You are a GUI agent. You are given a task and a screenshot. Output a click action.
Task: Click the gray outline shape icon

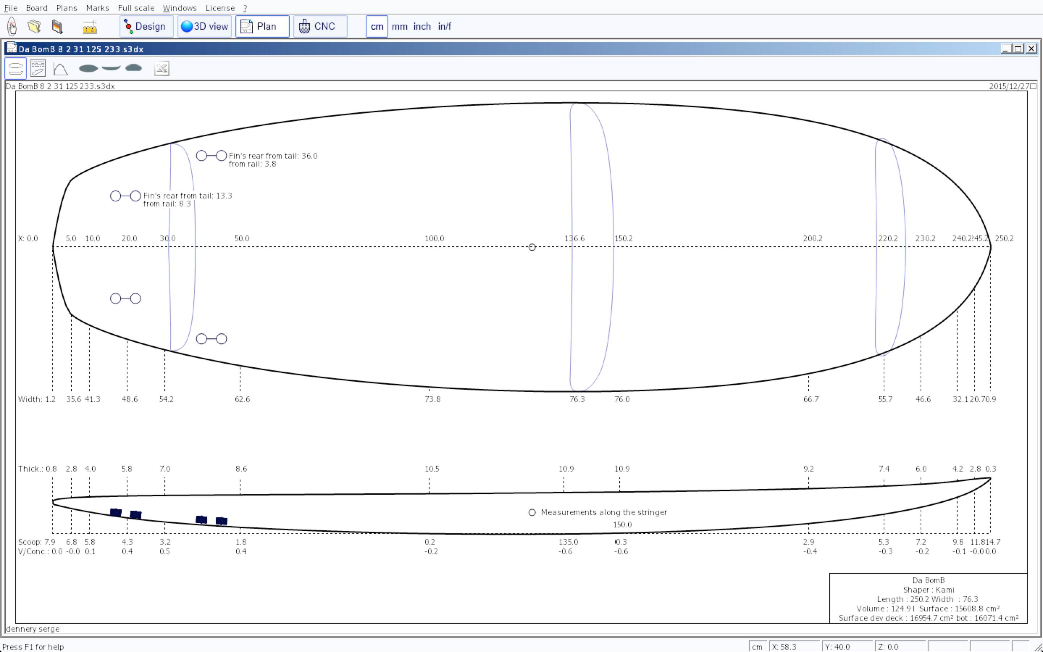pos(88,68)
